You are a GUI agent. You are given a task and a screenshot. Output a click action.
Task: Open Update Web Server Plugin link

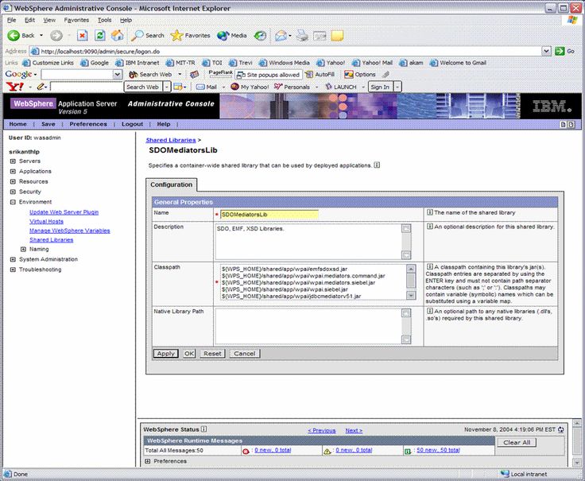pos(64,212)
